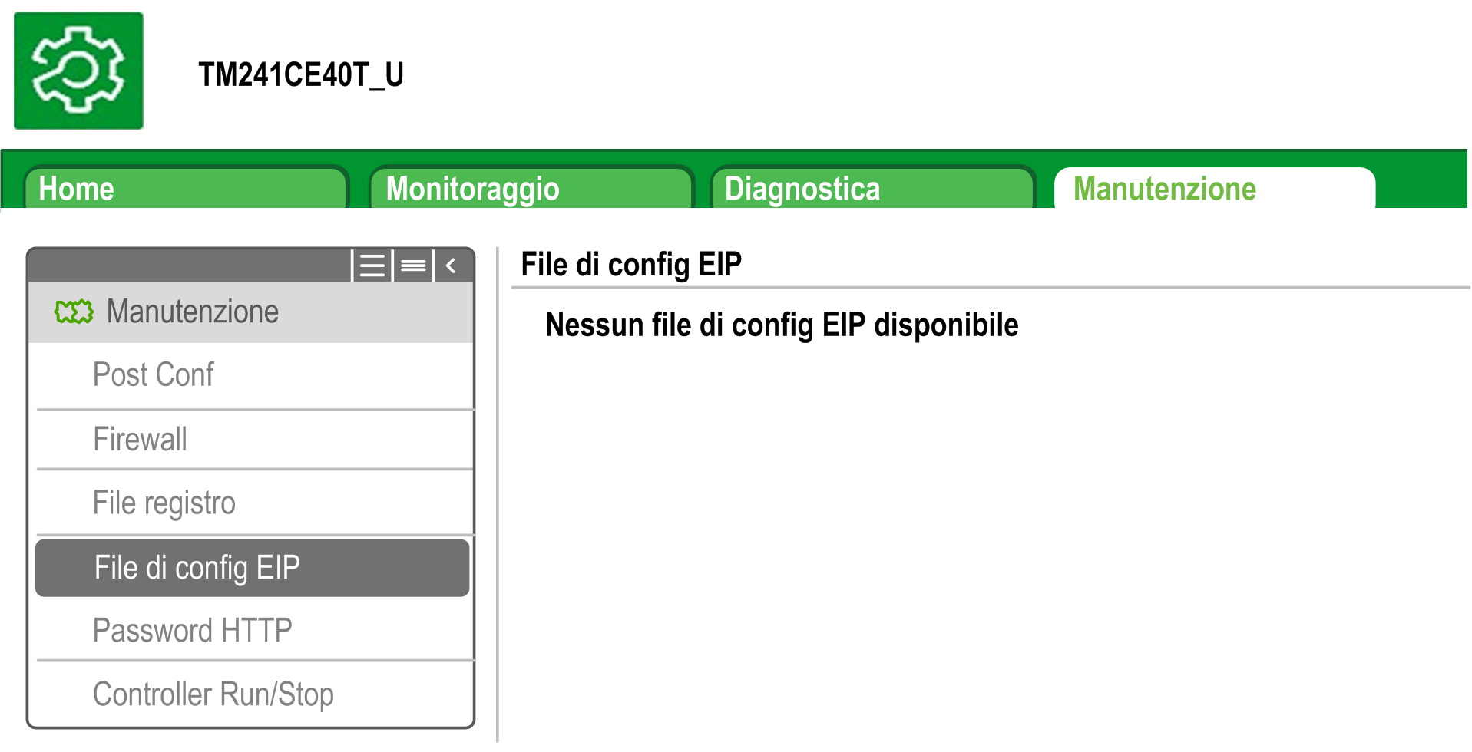Switch to the Monitoraggio tab
The width and height of the screenshot is (1472, 752).
point(530,189)
